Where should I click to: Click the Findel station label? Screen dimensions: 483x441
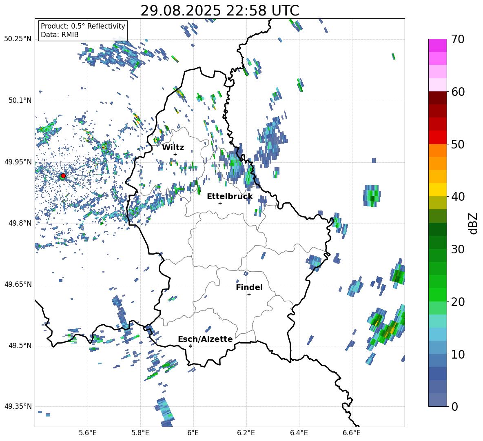249,287
